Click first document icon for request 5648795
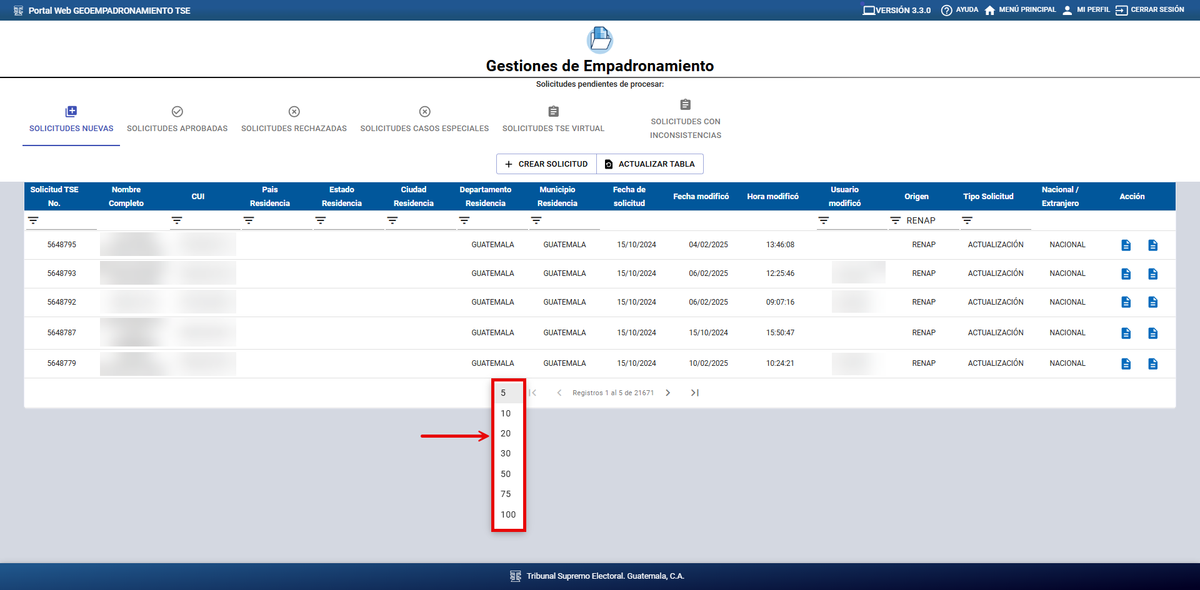 [x=1126, y=245]
